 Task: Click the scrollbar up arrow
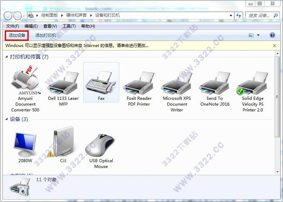point(277,54)
